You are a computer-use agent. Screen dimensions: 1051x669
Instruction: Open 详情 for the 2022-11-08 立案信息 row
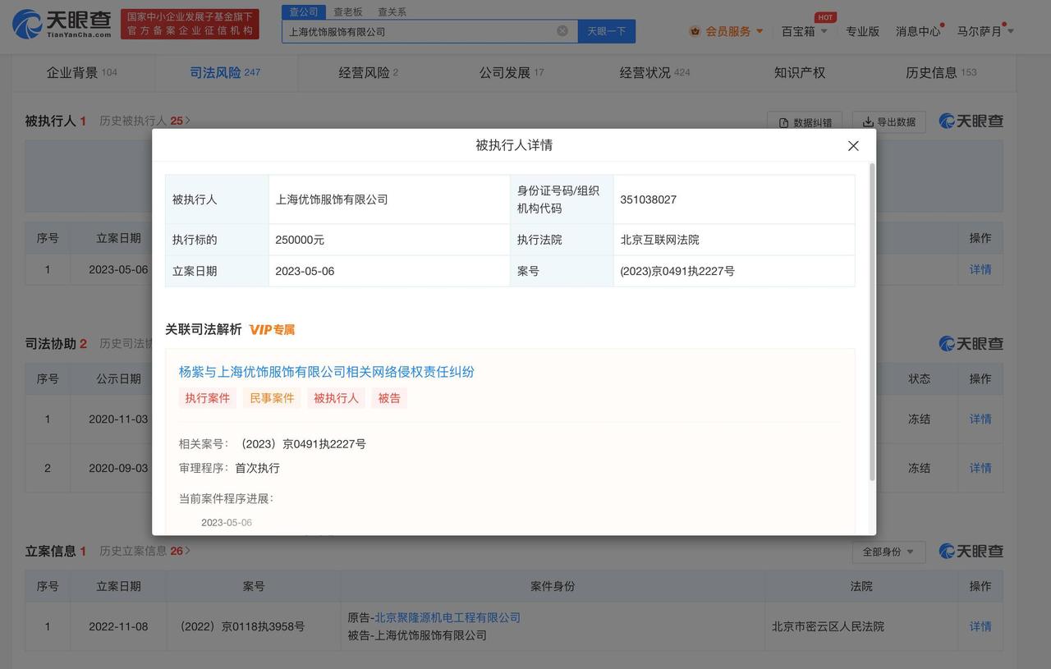[x=980, y=626]
